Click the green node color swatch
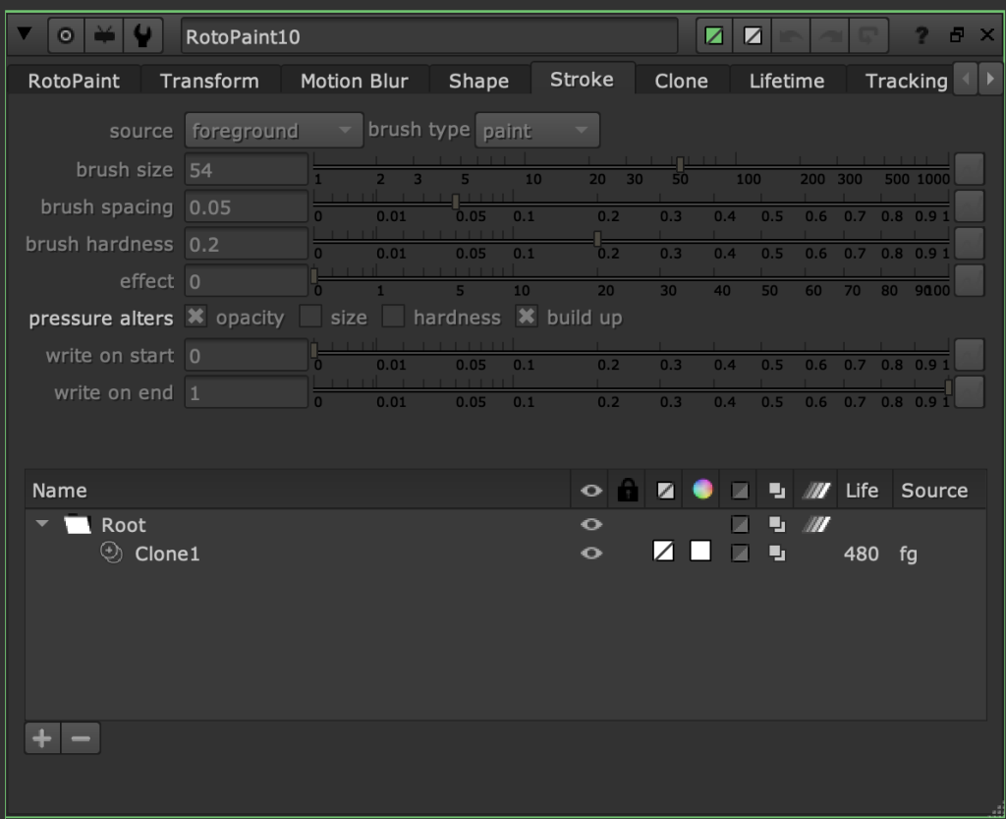This screenshot has height=819, width=1006. point(714,36)
